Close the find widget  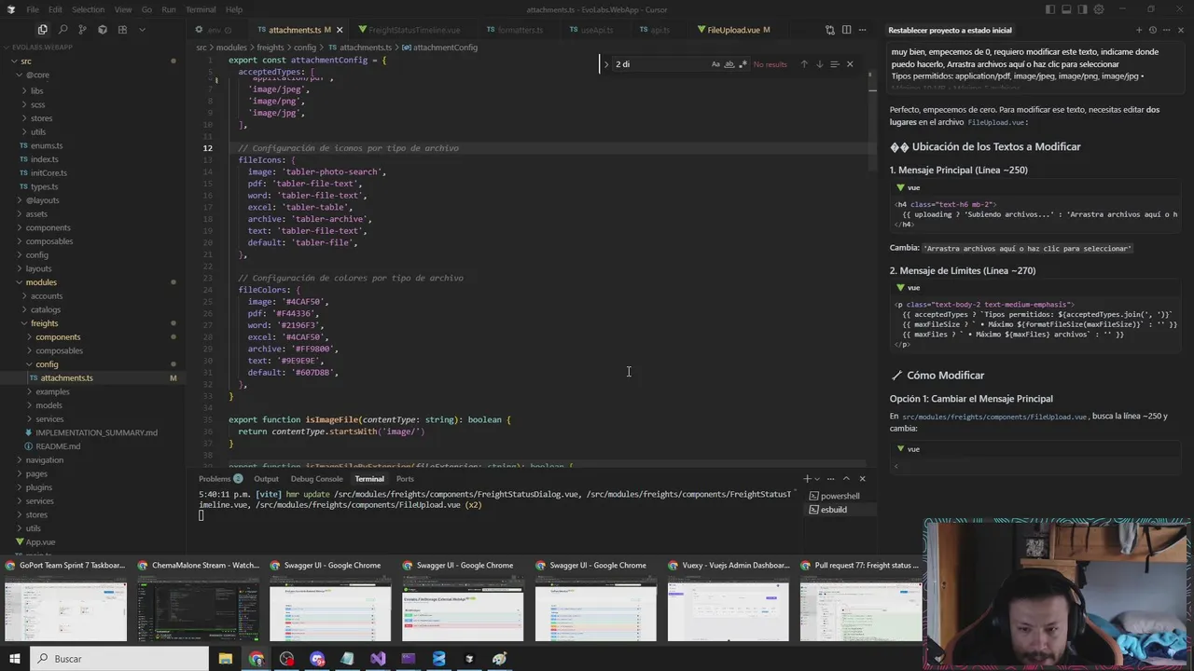click(850, 64)
